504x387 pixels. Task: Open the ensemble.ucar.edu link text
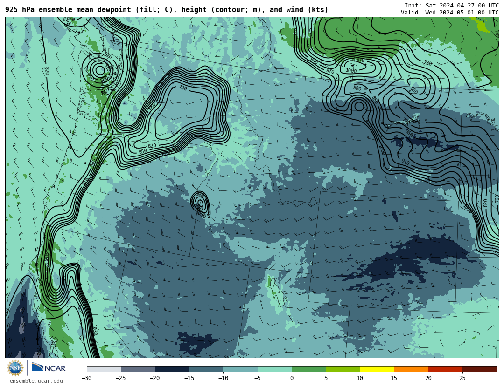36,381
